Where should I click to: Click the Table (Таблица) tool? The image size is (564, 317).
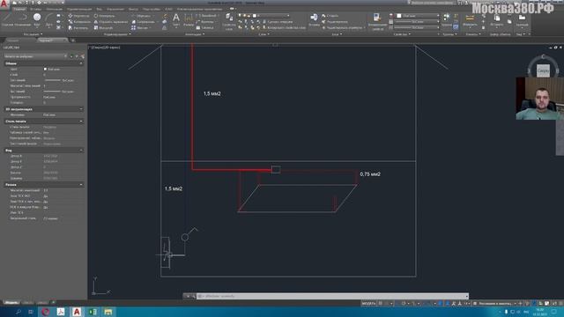coord(204,27)
